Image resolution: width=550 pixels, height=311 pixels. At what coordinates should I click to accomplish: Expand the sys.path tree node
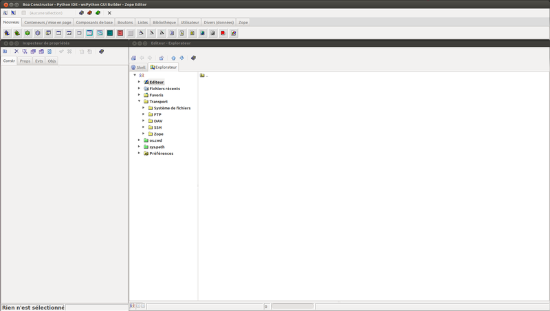tap(139, 147)
